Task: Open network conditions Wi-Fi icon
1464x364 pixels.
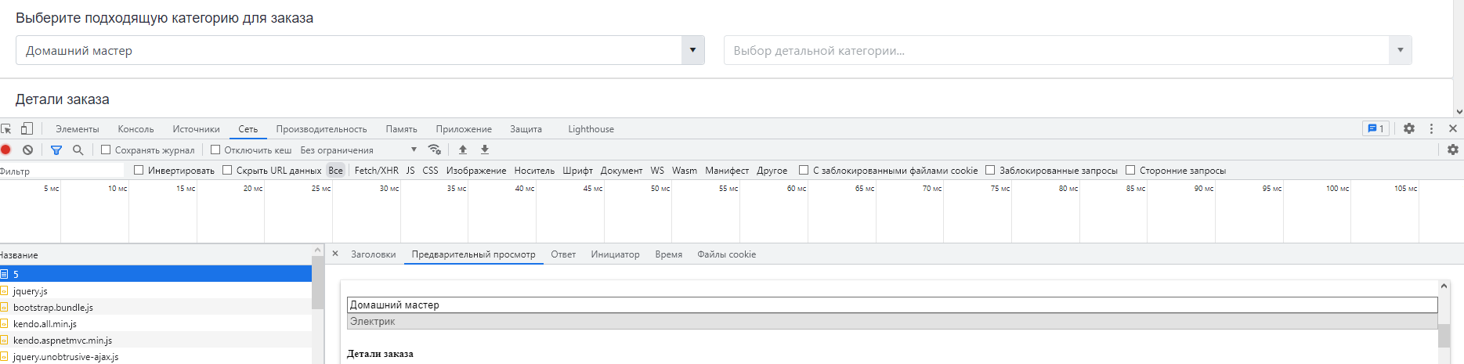Action: click(435, 150)
